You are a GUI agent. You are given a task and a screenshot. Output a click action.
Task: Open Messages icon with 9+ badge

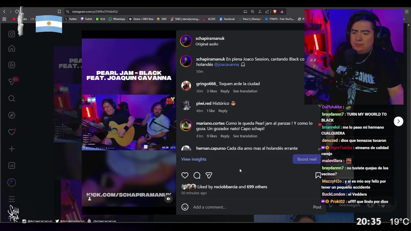pos(12,82)
